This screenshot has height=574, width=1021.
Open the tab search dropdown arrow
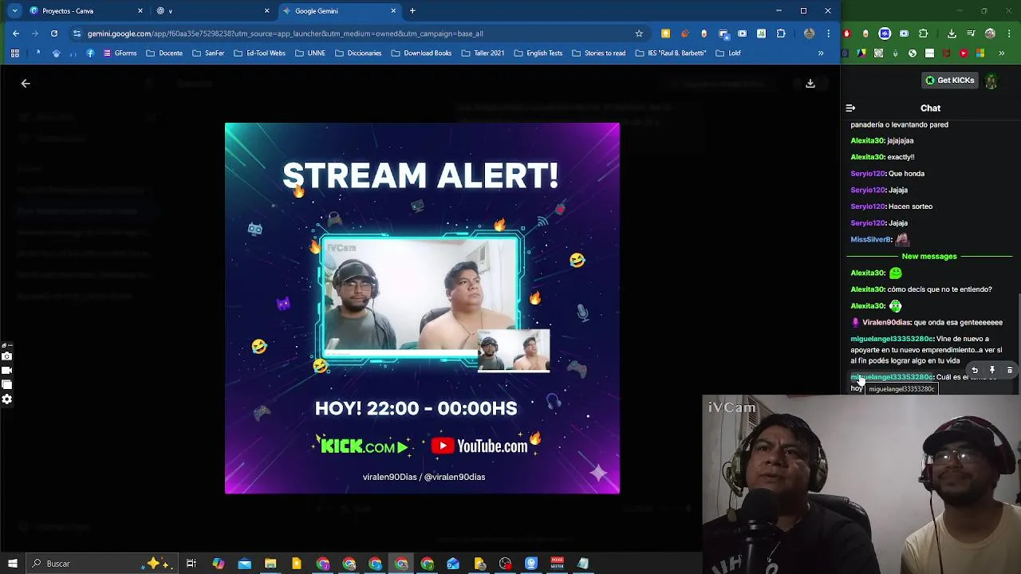click(14, 11)
